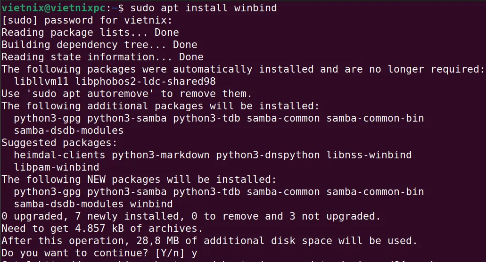Click the libphobos2-ldc-shared98 package name
The width and height of the screenshot is (486, 262).
145,82
